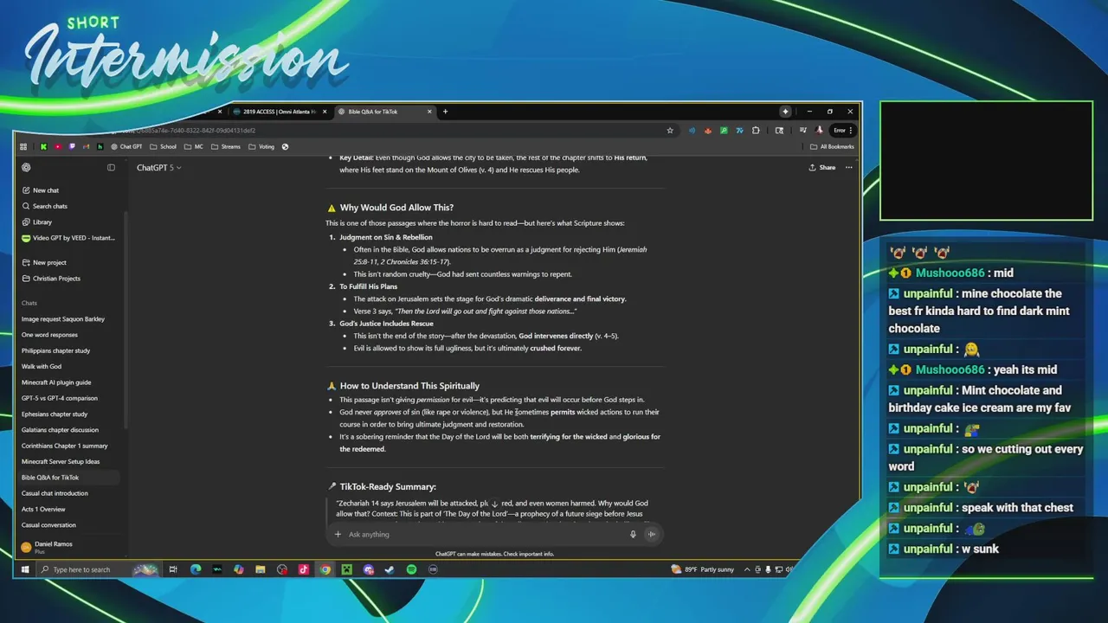The width and height of the screenshot is (1108, 623).
Task: Collapse the sidebar with the panel toggle icon
Action: [x=111, y=168]
